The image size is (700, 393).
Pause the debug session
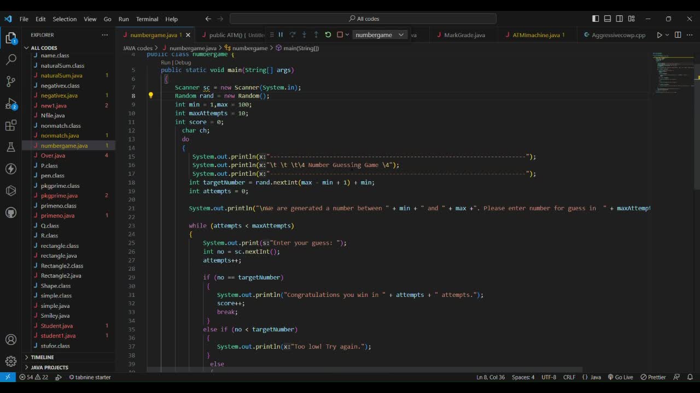coord(281,34)
